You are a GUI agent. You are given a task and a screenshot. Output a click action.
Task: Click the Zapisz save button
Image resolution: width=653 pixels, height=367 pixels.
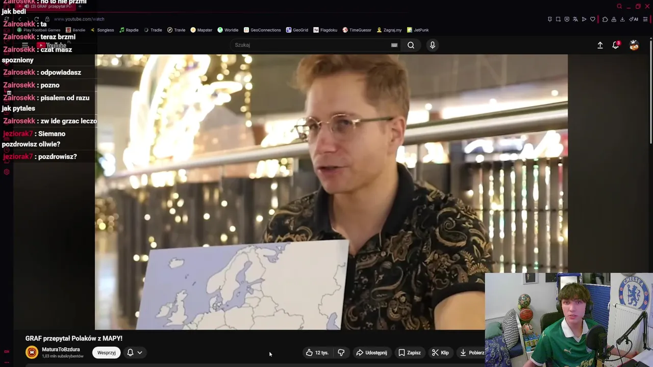[409, 353]
